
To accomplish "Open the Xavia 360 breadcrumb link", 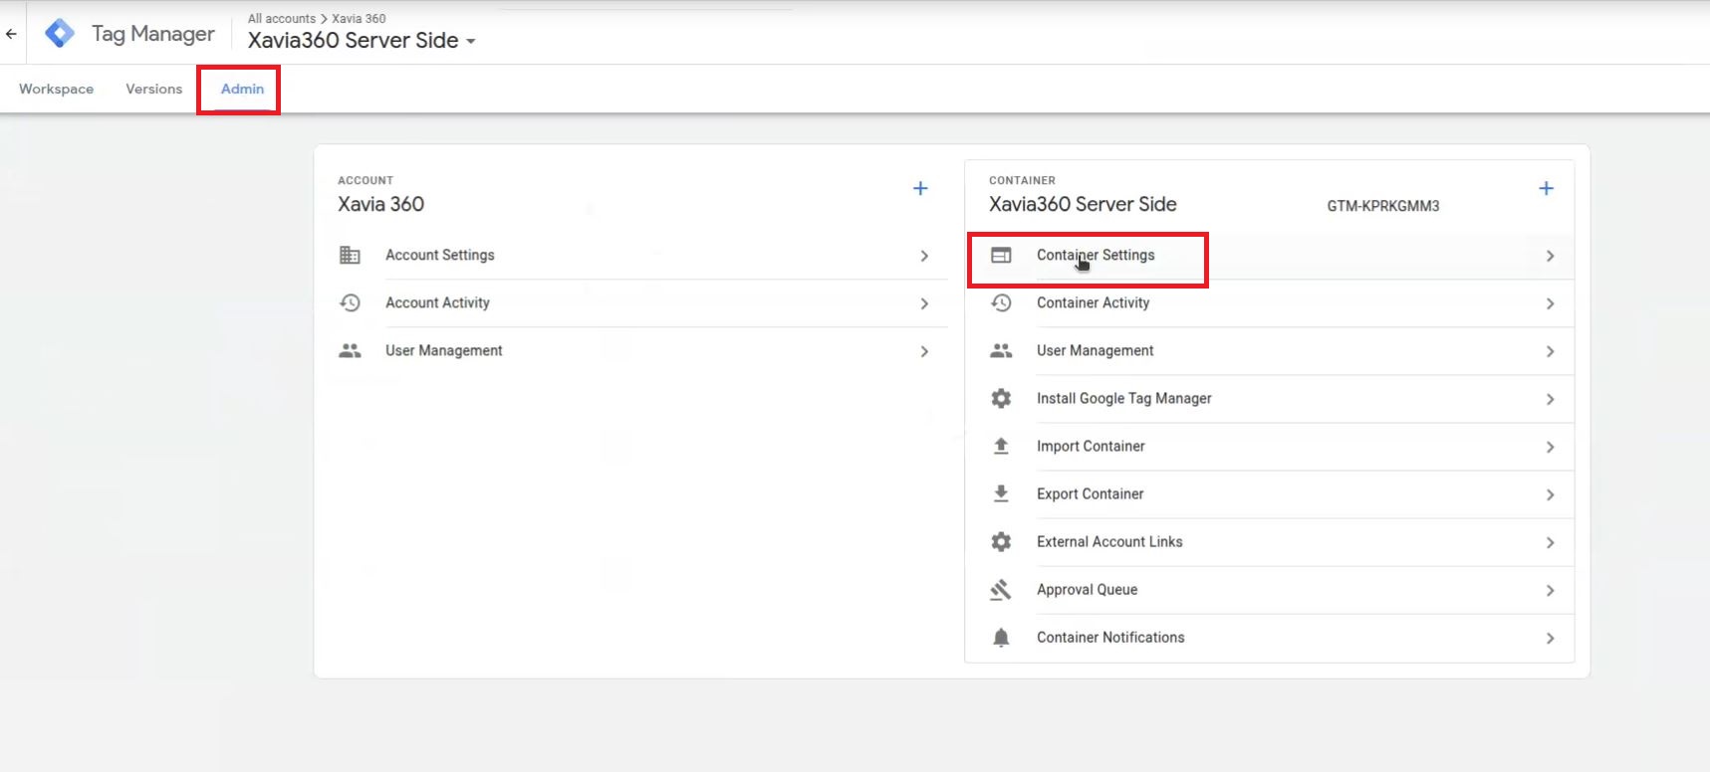I will [x=359, y=18].
